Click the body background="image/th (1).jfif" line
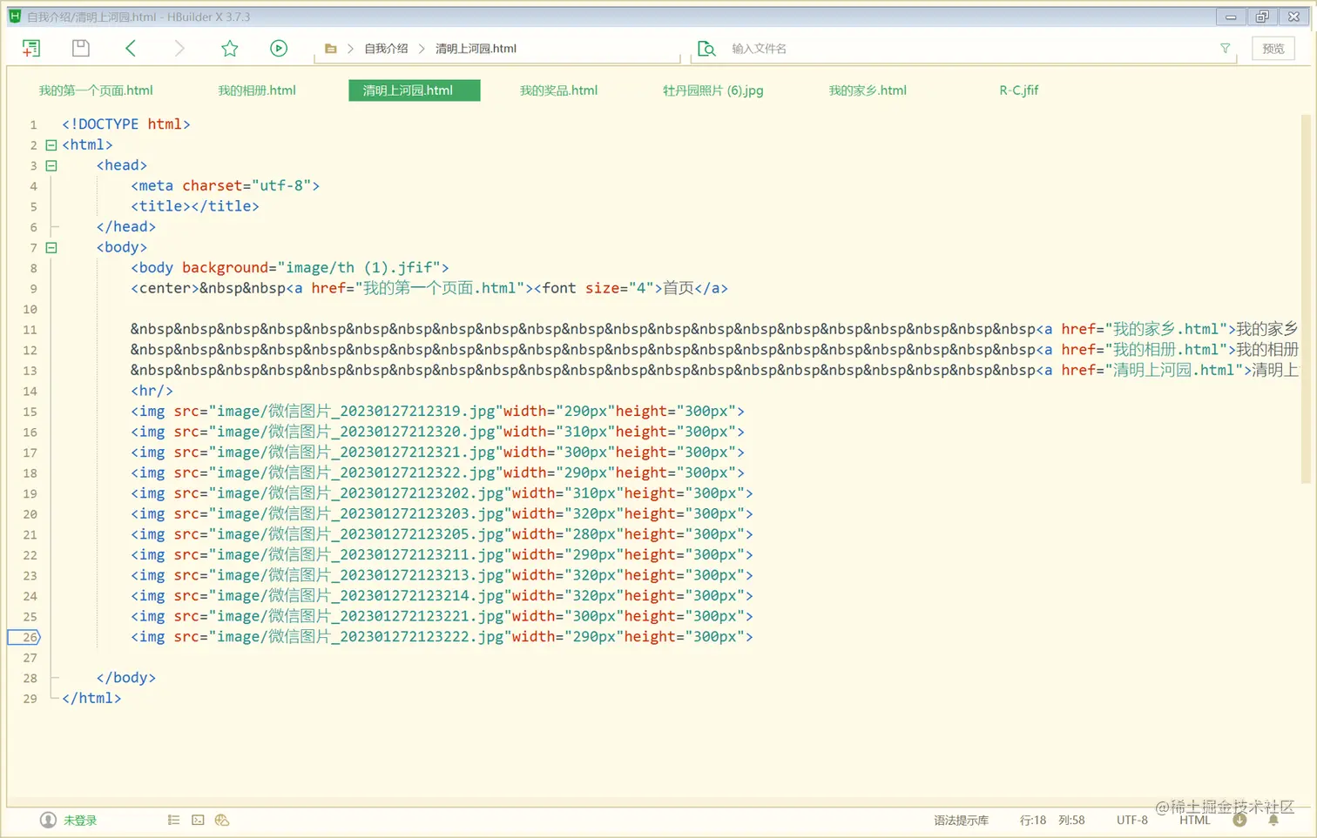This screenshot has height=838, width=1317. [290, 268]
